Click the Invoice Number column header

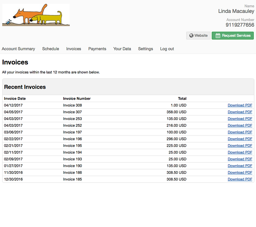pyautogui.click(x=77, y=99)
